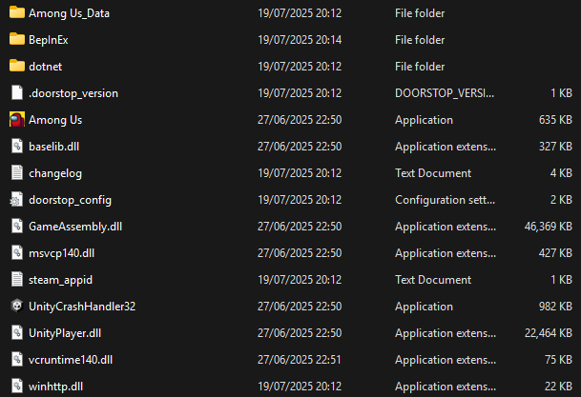
Task: Click the 22,464 KB size of UnityPlayer.dll
Action: click(548, 333)
